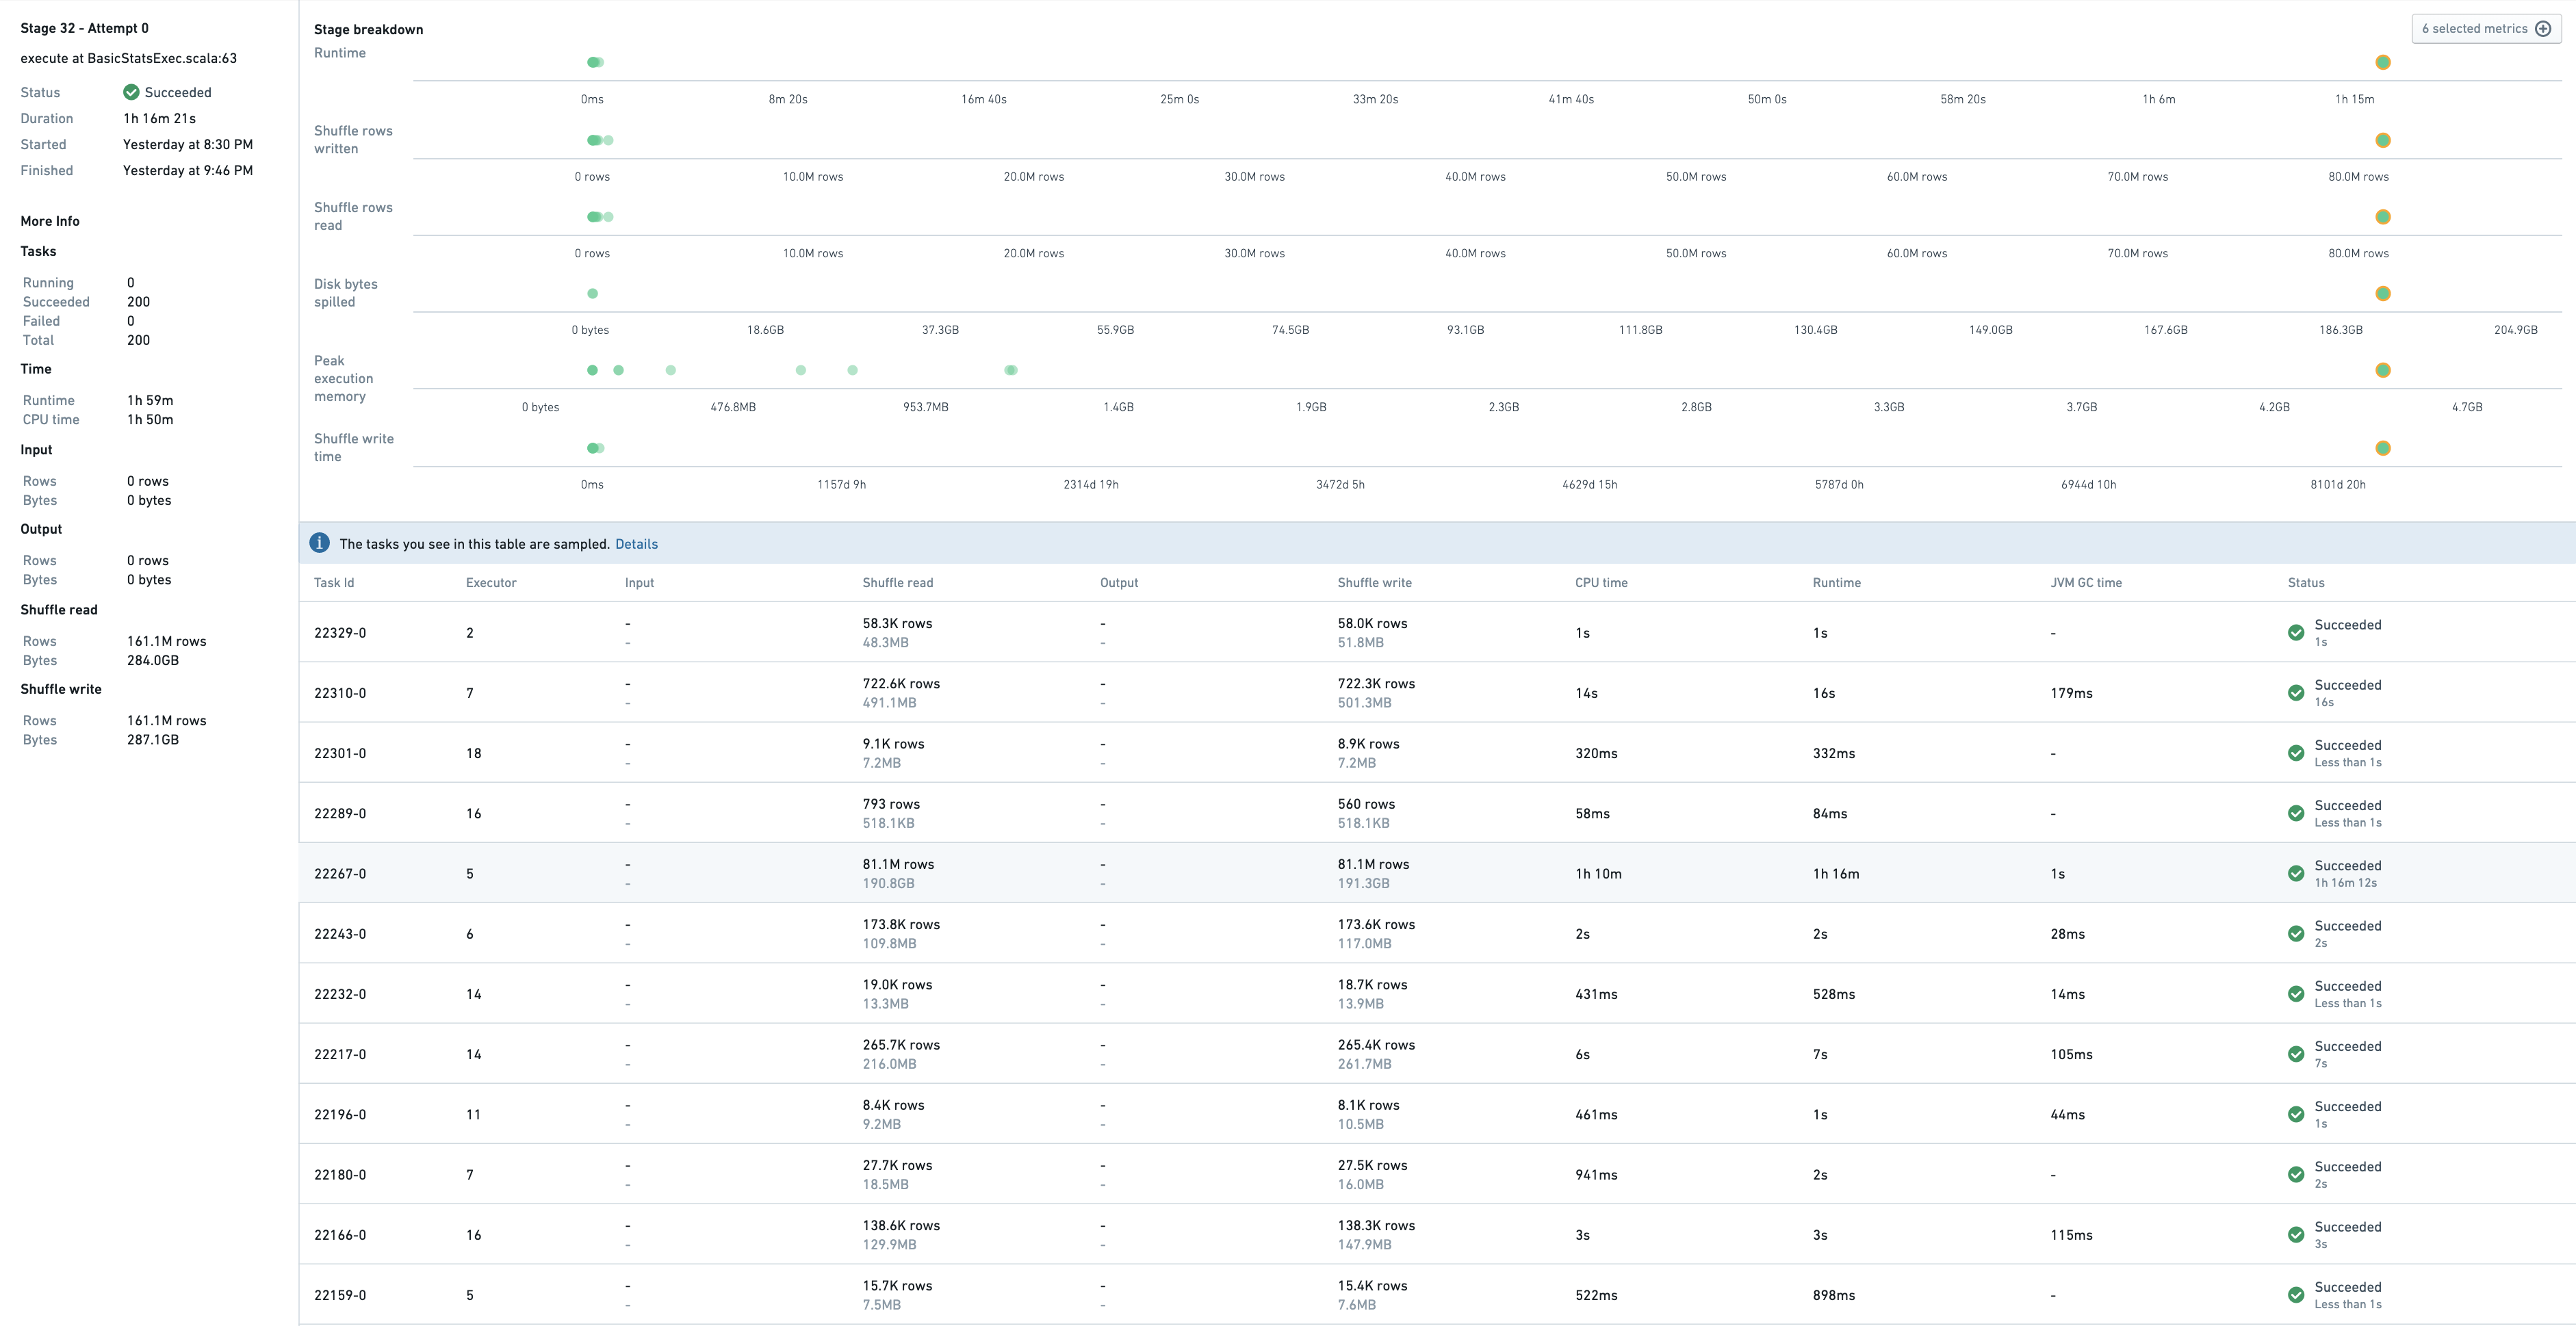Select task row 22267-0
This screenshot has height=1326, width=2576.
pos(1437,873)
